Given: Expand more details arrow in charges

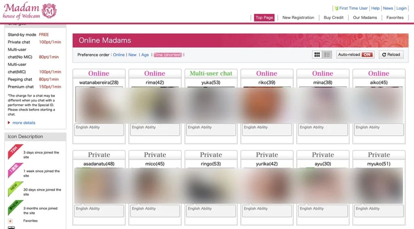Looking at the screenshot, I should 9,123.
